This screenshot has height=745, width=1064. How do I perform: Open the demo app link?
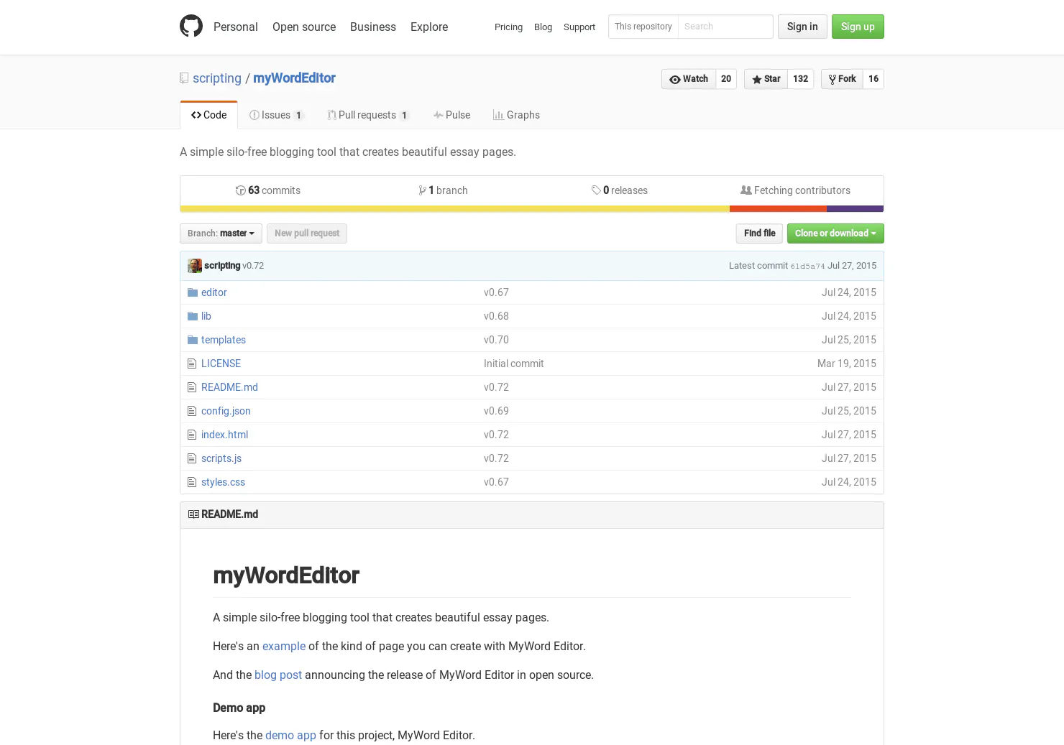(x=290, y=736)
